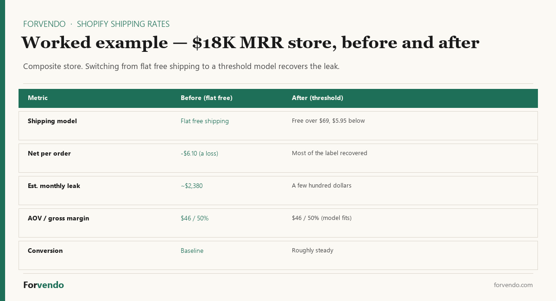Select the 'AOV / gross margin' row label
The height and width of the screenshot is (301, 556).
coord(58,219)
